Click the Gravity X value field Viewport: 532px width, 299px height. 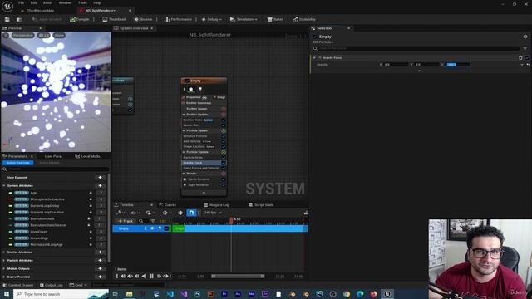coord(396,65)
